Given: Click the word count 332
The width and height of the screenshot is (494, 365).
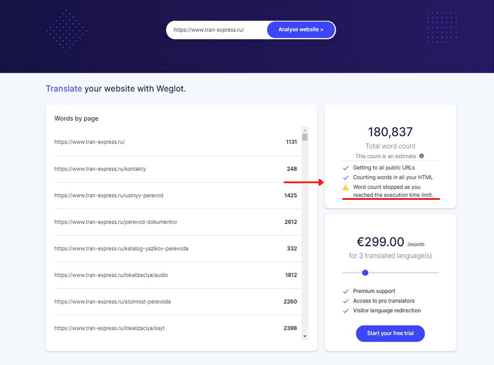Looking at the screenshot, I should click(292, 249).
